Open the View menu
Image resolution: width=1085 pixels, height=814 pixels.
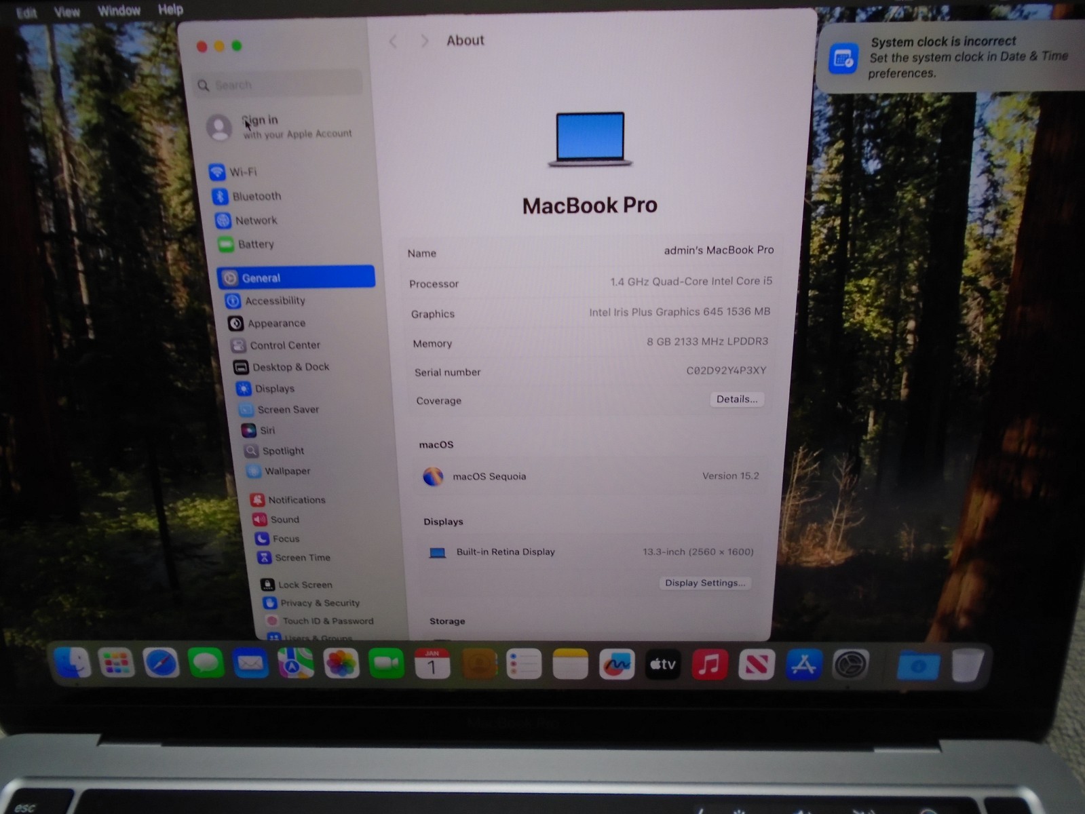tap(66, 12)
